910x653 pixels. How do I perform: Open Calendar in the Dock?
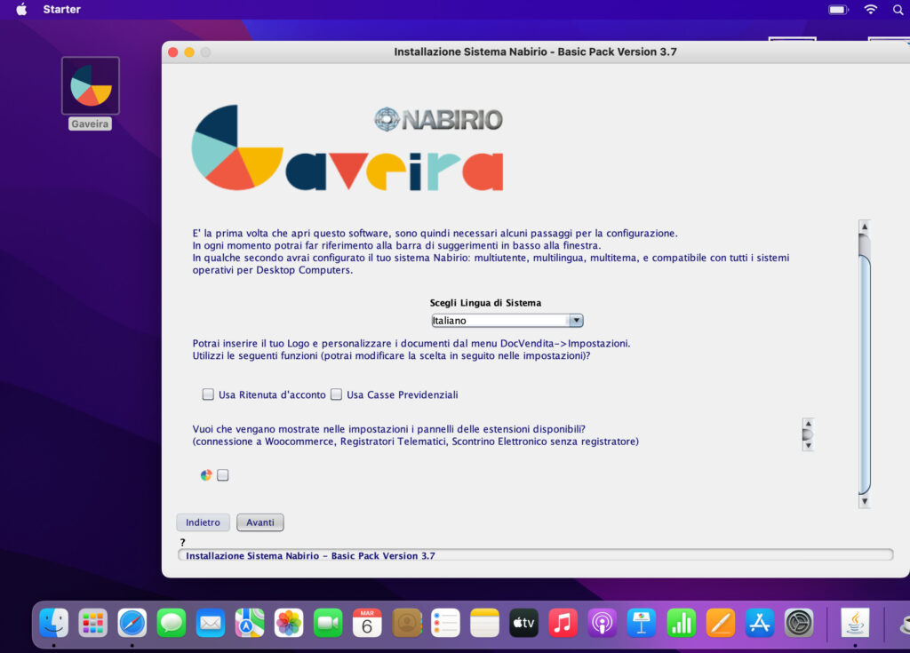[367, 623]
